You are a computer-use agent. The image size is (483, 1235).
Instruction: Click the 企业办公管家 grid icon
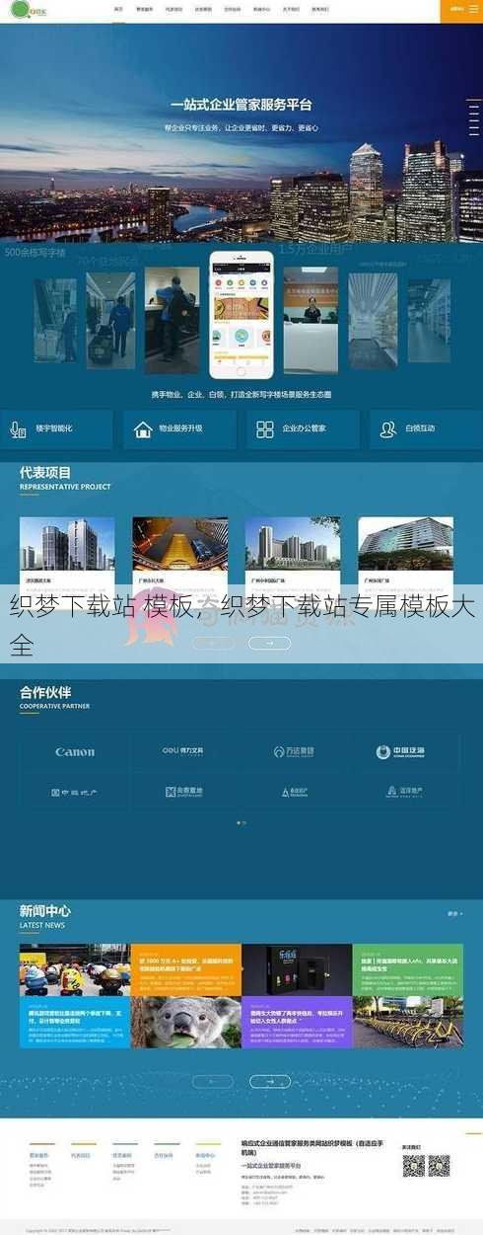tap(265, 428)
